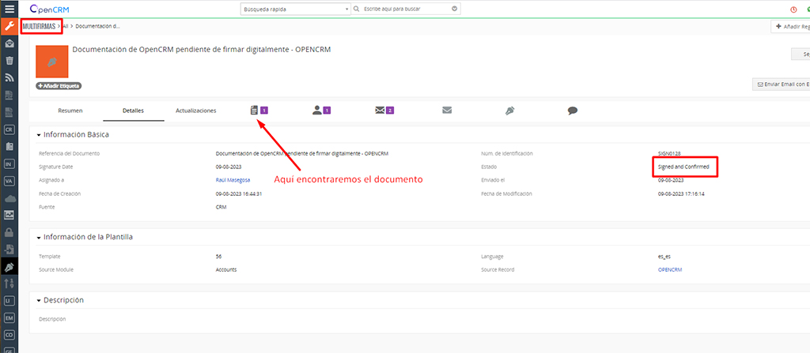The height and width of the screenshot is (353, 810).
Task: Click the record title heading text
Action: tap(202, 50)
